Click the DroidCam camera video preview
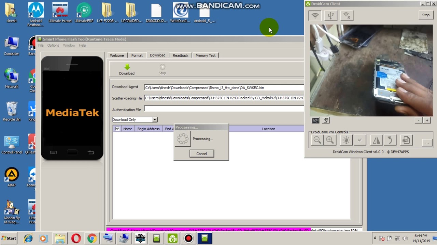Viewport: 437px width, 245px height. [x=371, y=70]
